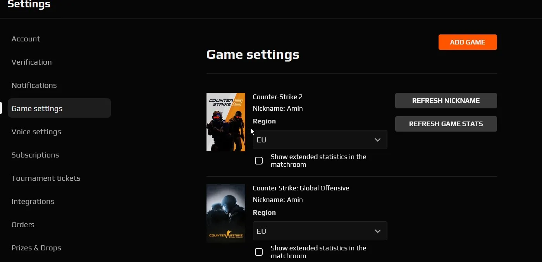
Task: Go to Verification settings
Action: pyautogui.click(x=31, y=62)
